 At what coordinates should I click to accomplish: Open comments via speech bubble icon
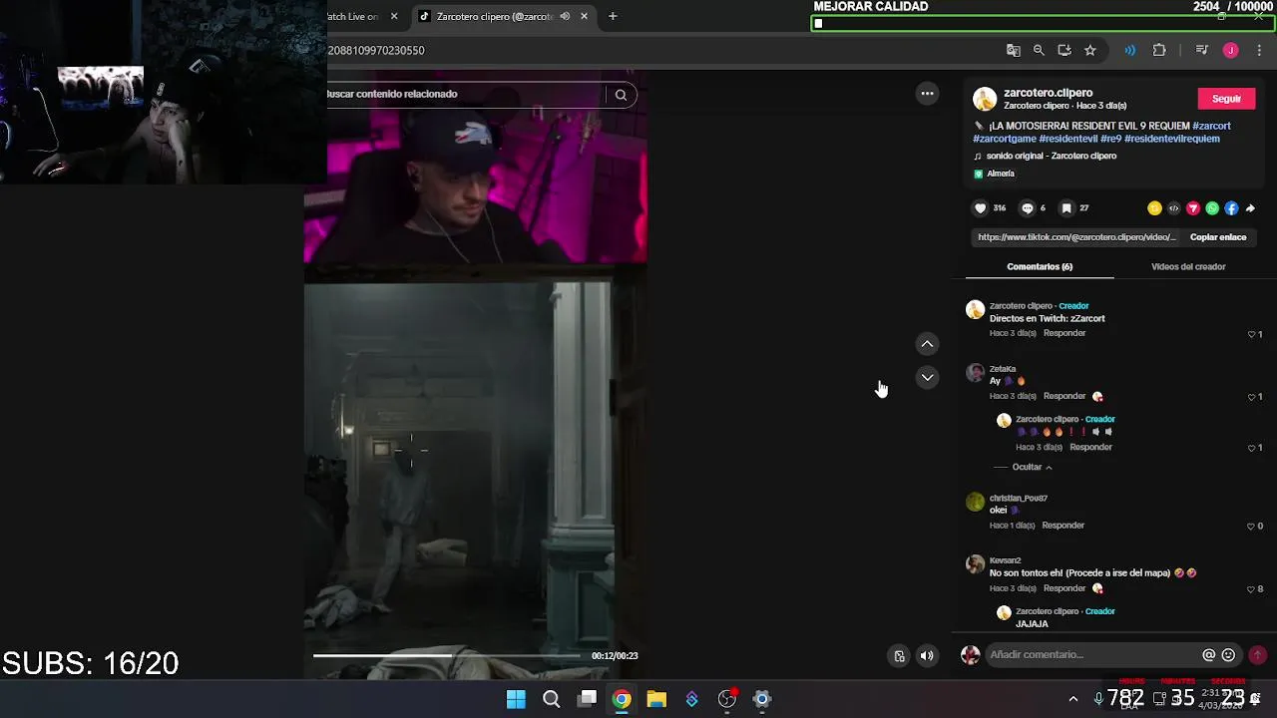pyautogui.click(x=1028, y=208)
